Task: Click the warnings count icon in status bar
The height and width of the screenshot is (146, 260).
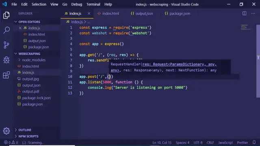Action: [13, 142]
